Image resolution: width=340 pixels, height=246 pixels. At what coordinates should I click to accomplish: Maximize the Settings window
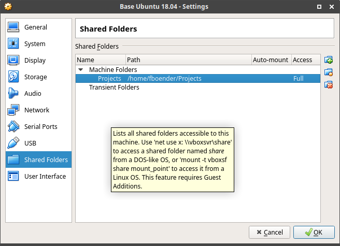pos(319,7)
